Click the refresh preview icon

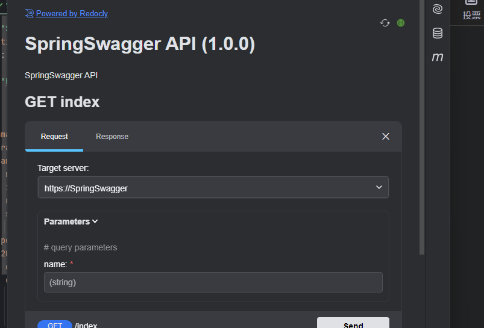coord(385,23)
